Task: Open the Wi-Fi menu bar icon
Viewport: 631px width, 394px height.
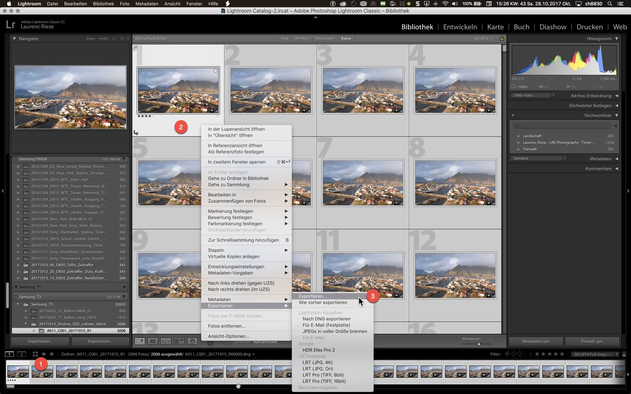Action: [x=445, y=4]
